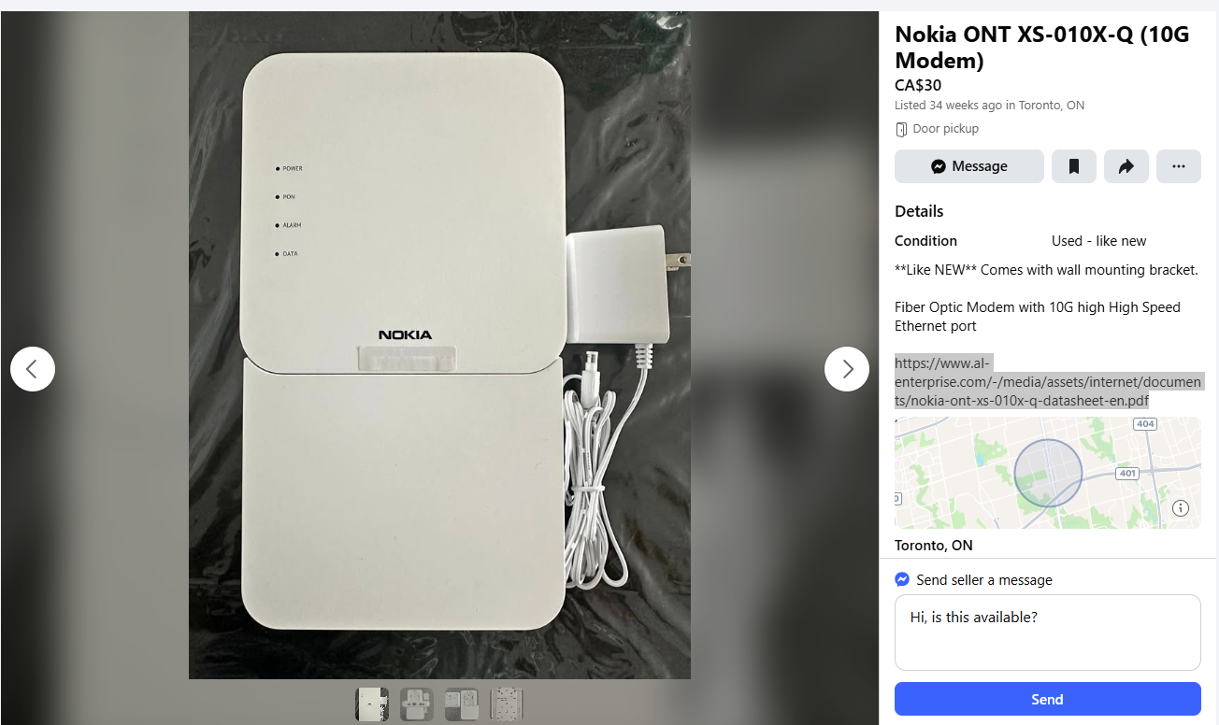The image size is (1219, 725).
Task: Go back to the previous photo
Action: point(33,369)
